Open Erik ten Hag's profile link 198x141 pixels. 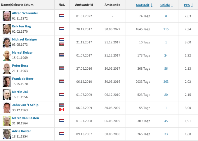click(x=22, y=26)
